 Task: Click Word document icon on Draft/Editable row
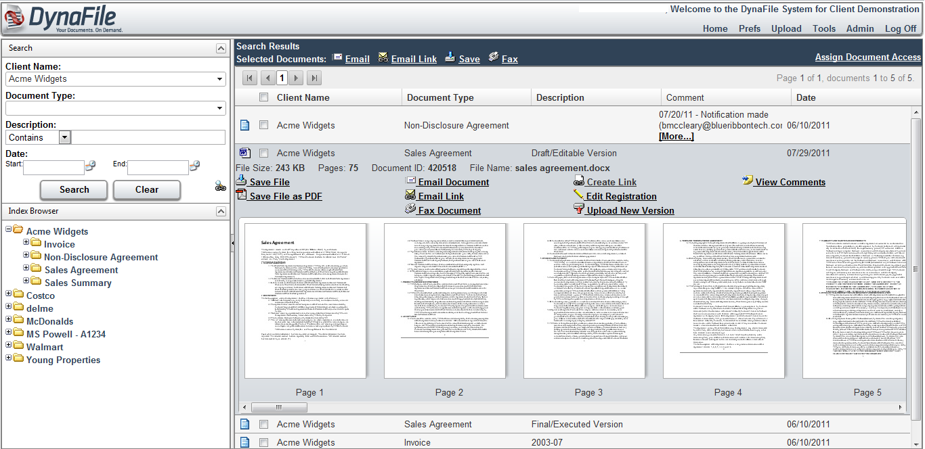pyautogui.click(x=245, y=153)
